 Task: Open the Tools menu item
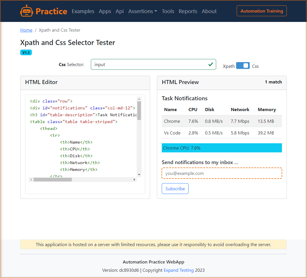click(x=168, y=11)
